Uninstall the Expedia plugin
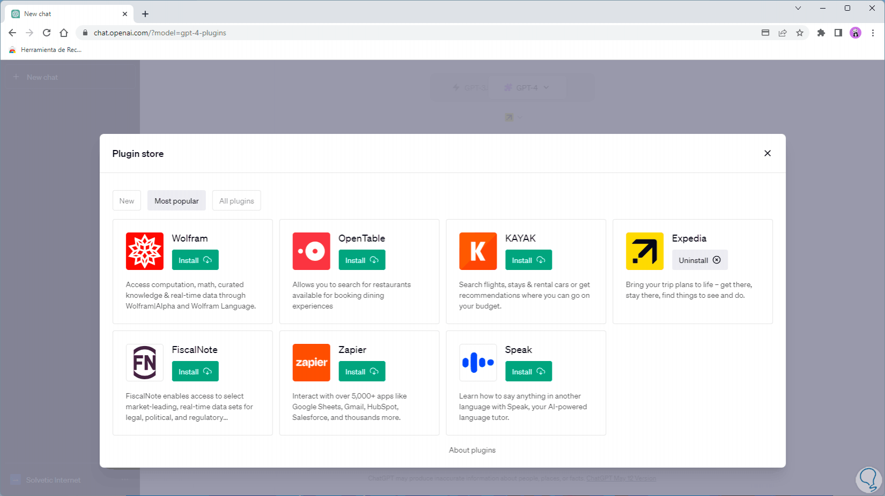The height and width of the screenshot is (496, 885). click(700, 260)
